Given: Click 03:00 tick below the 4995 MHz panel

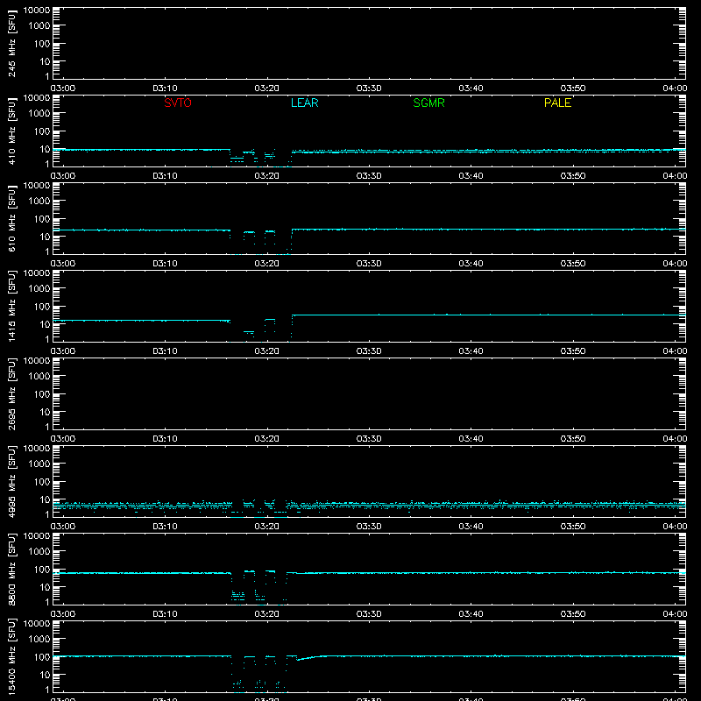Looking at the screenshot, I should 63,527.
